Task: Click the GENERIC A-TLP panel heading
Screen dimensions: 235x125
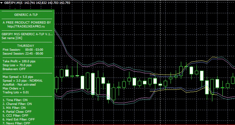Action: click(x=26, y=15)
